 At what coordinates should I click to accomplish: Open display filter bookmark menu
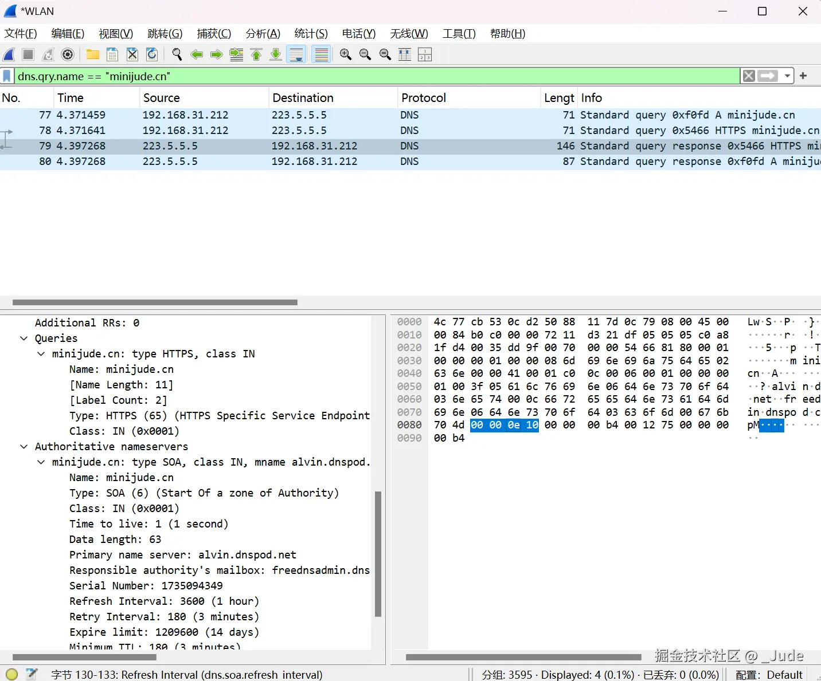[x=7, y=76]
